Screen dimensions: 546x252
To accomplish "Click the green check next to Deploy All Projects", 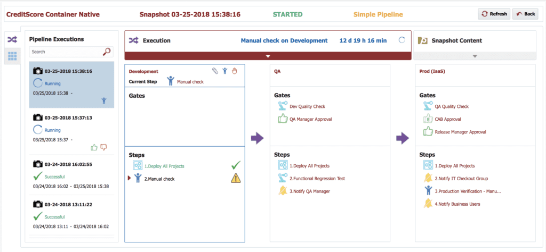I will [236, 165].
